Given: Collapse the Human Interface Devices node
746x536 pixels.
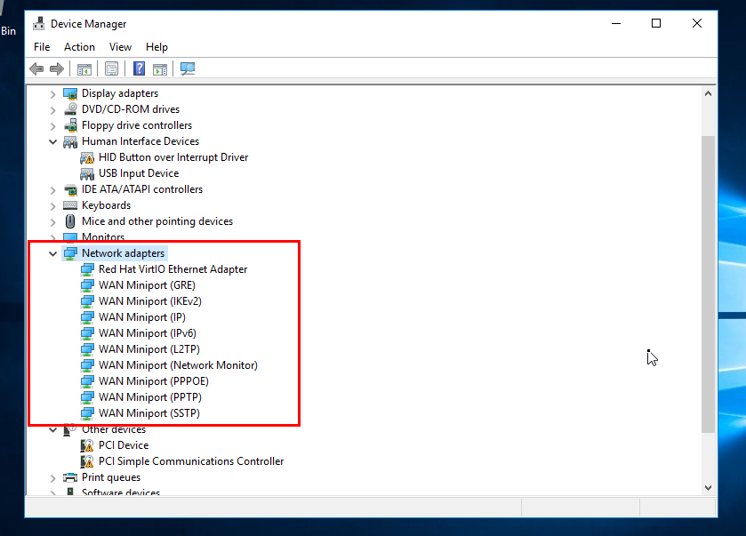Looking at the screenshot, I should [52, 141].
